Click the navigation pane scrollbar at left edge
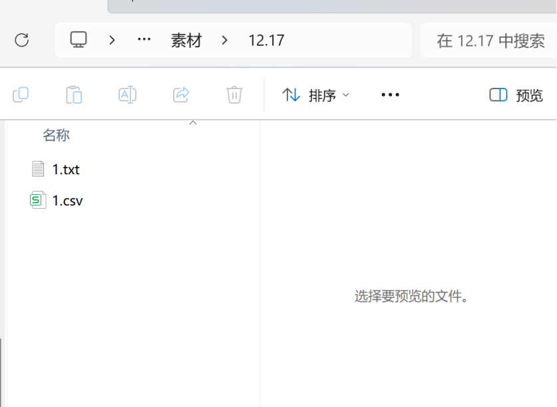 [x=2, y=372]
